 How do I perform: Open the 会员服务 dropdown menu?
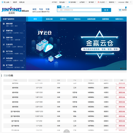83,2
